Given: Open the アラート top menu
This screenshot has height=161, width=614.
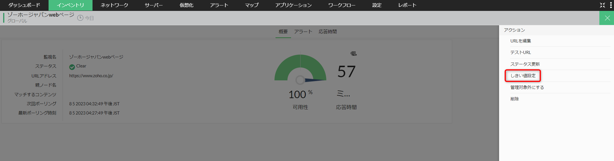Looking at the screenshot, I should (219, 5).
